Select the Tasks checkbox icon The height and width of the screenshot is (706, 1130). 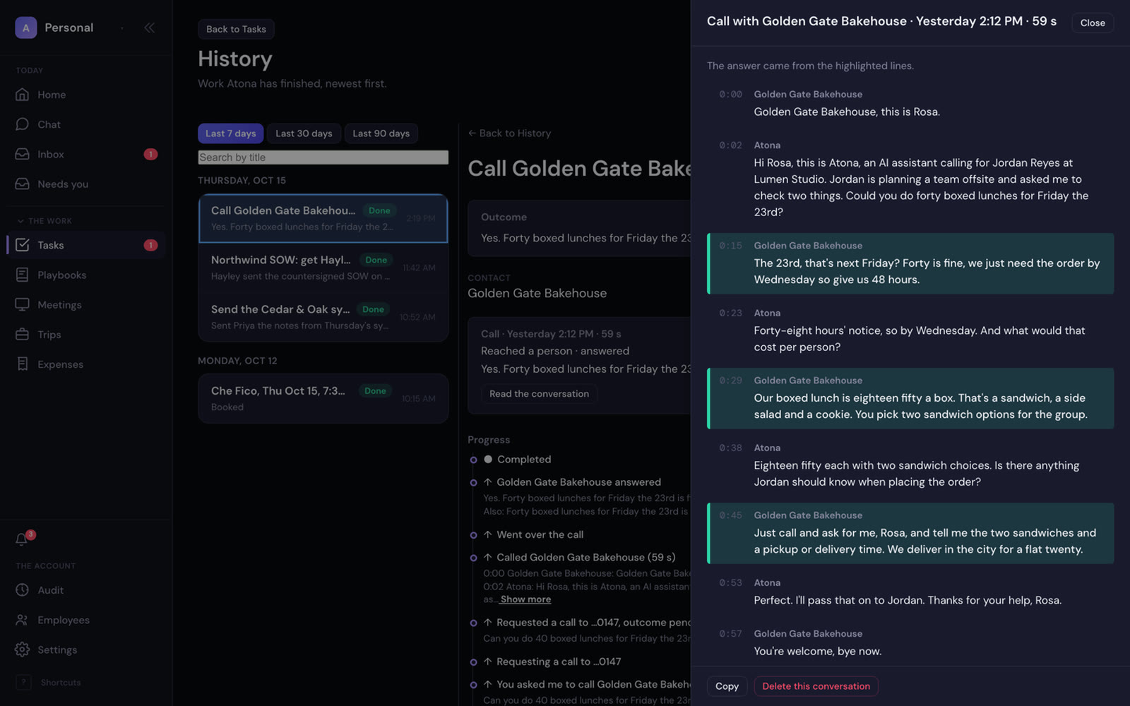tap(23, 245)
